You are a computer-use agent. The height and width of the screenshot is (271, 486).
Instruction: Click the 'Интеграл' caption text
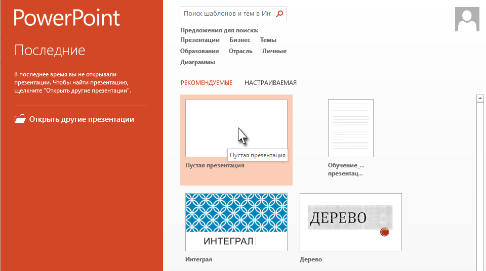pyautogui.click(x=198, y=259)
